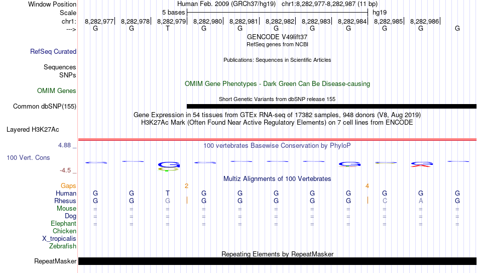Click the GENCODE V49lift37 track title
This screenshot has height=273, width=477.
(x=277, y=37)
